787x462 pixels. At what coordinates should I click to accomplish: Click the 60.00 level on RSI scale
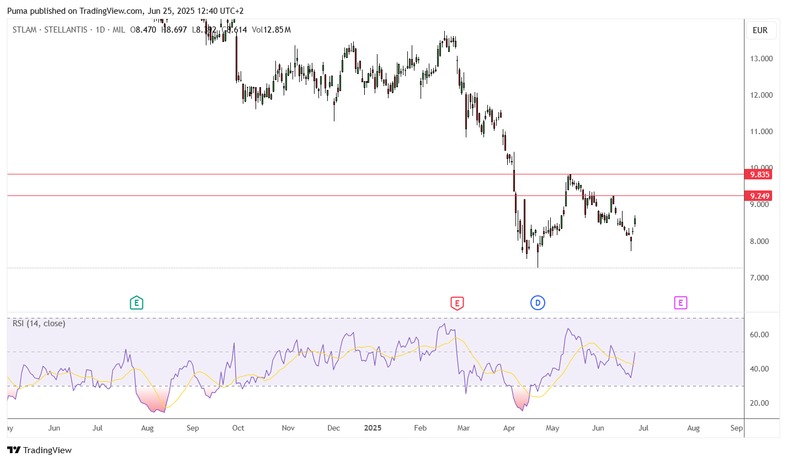point(760,334)
